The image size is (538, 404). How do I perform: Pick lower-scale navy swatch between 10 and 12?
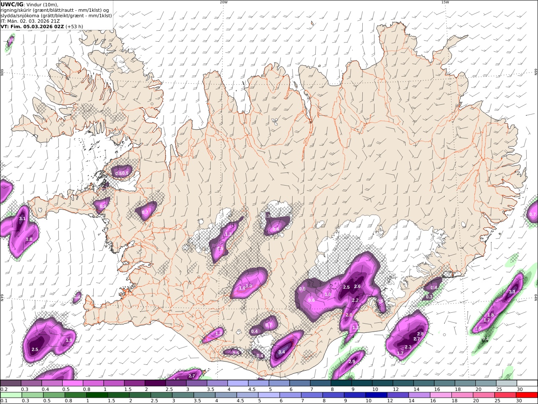376,395
